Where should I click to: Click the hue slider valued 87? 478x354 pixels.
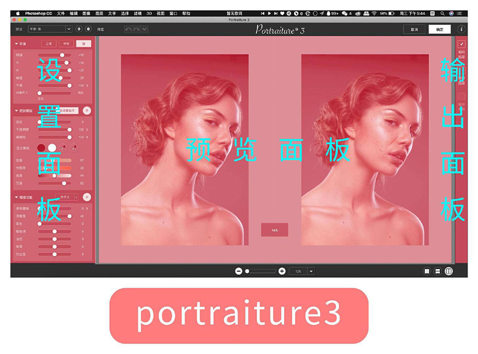54,160
